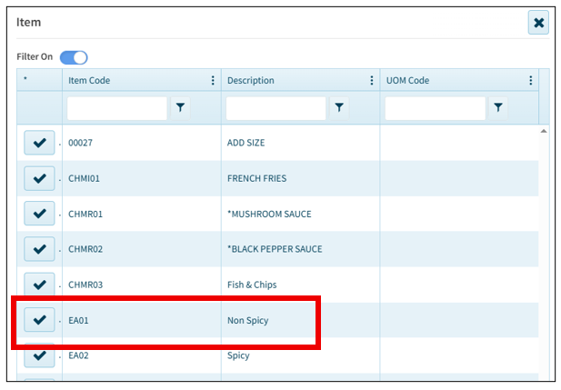Click the filter icon for UOM Code
561x390 pixels.
click(498, 108)
